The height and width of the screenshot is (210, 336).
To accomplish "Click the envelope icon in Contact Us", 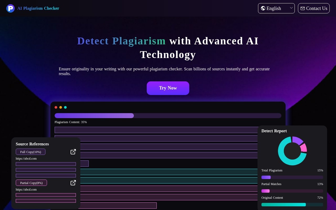I will pos(303,8).
